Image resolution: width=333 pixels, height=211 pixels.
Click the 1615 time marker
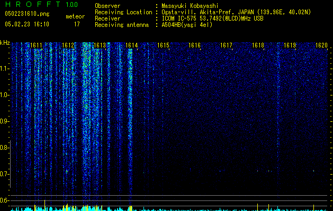tap(163, 45)
